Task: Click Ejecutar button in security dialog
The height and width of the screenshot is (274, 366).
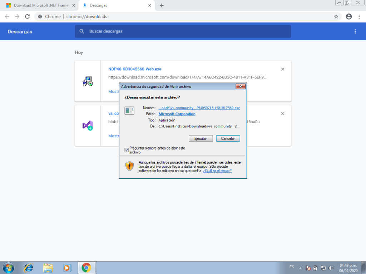Action: click(x=201, y=138)
